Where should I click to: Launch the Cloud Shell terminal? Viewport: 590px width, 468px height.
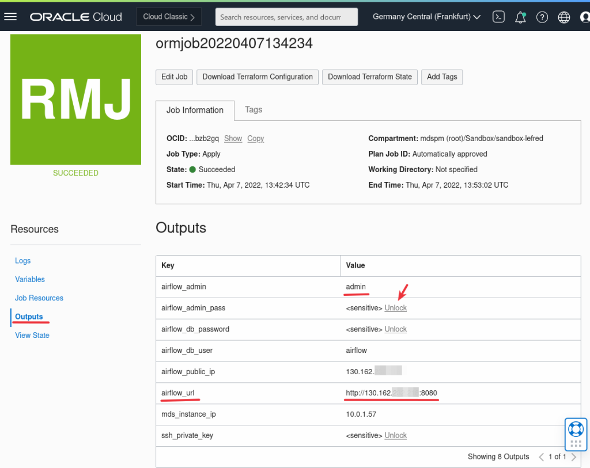point(498,17)
